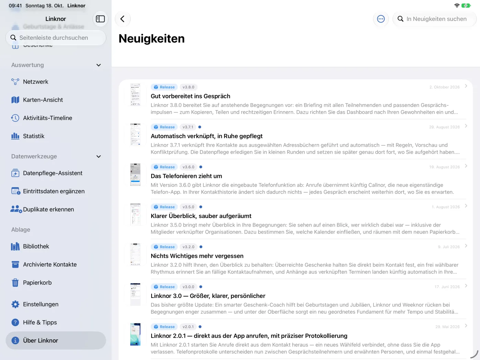Open the Duplikate erkennen people icon

[x=16, y=209]
